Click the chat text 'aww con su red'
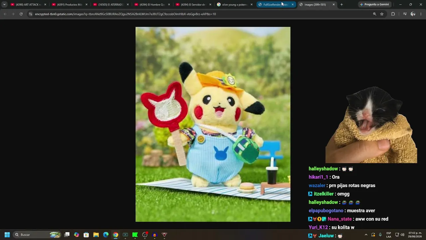426x240 pixels. click(x=372, y=219)
